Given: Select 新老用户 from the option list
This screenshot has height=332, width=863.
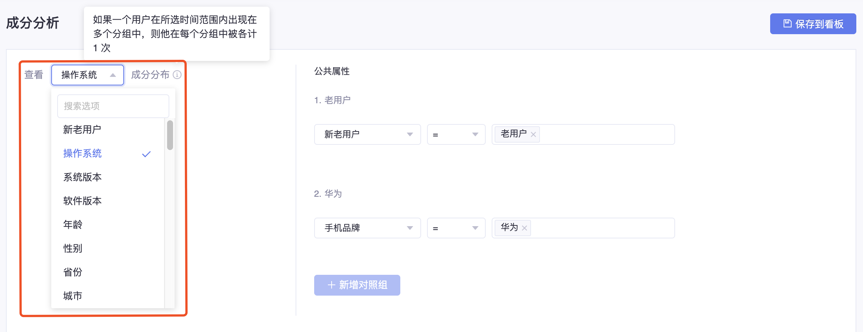Looking at the screenshot, I should [108, 130].
